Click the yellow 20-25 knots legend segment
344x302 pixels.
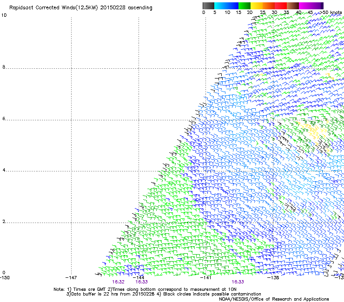tap(257, 6)
